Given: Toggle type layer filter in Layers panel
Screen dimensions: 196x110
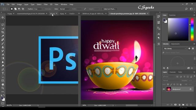Looking at the screenshot, I should click(184, 77).
